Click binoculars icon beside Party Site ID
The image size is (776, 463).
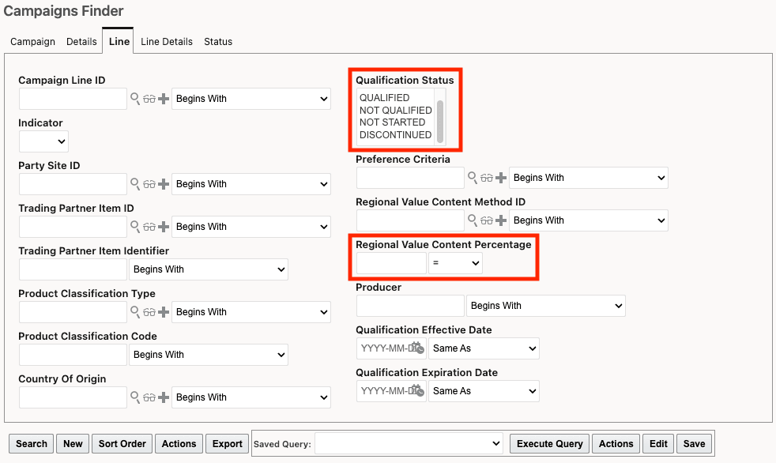coord(149,184)
